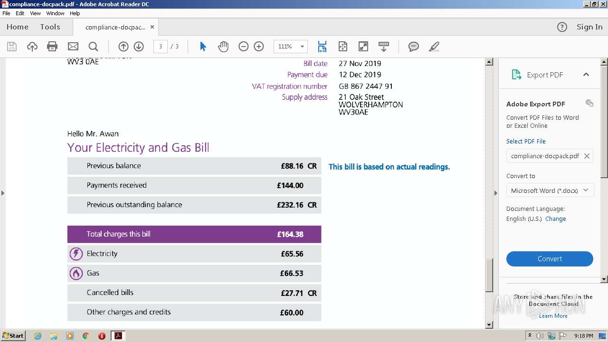Change the document language
This screenshot has height=342, width=608.
[x=556, y=219]
